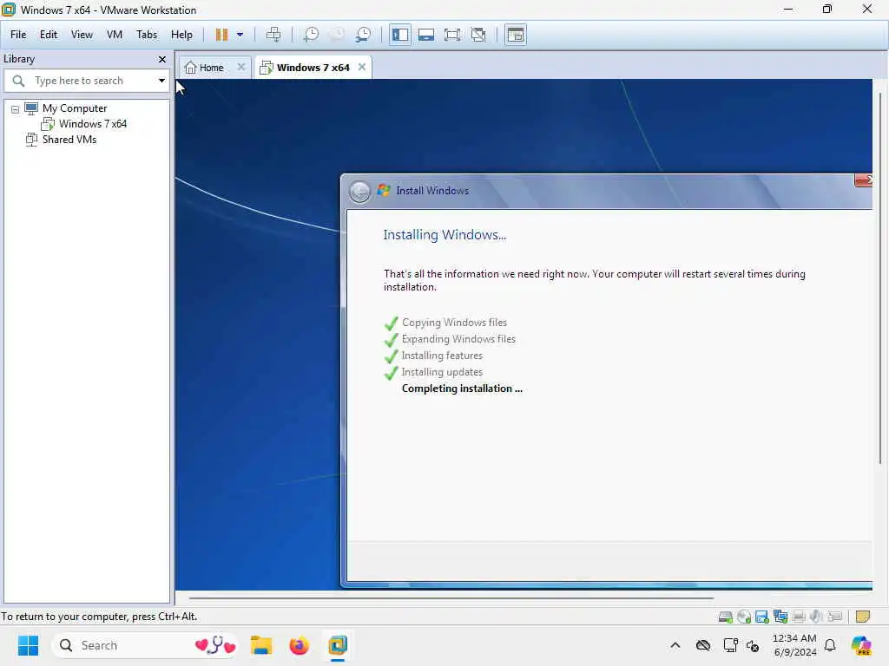
Task: Click the "Expanding Windows files" step text
Action: click(458, 339)
